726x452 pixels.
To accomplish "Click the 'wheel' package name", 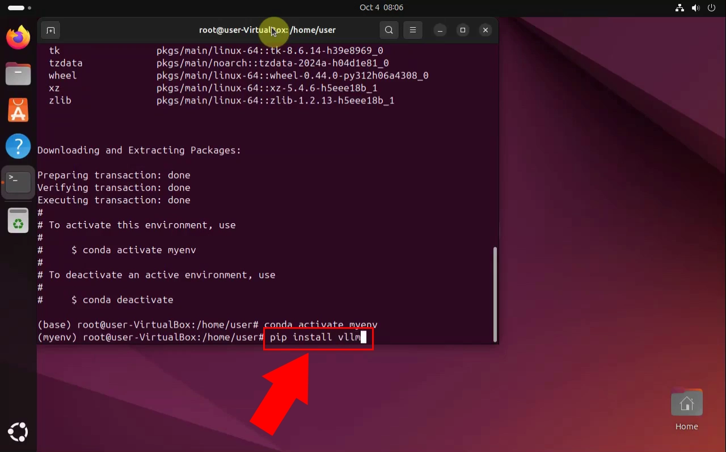I will 63,76.
